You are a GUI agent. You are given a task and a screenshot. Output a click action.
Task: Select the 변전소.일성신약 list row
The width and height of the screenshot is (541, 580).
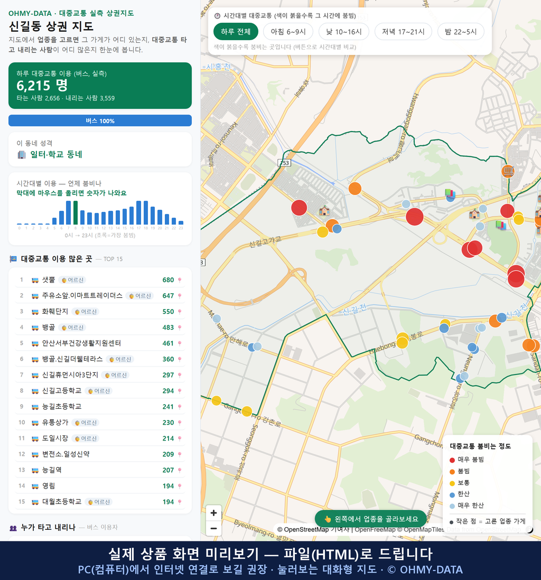pos(100,455)
